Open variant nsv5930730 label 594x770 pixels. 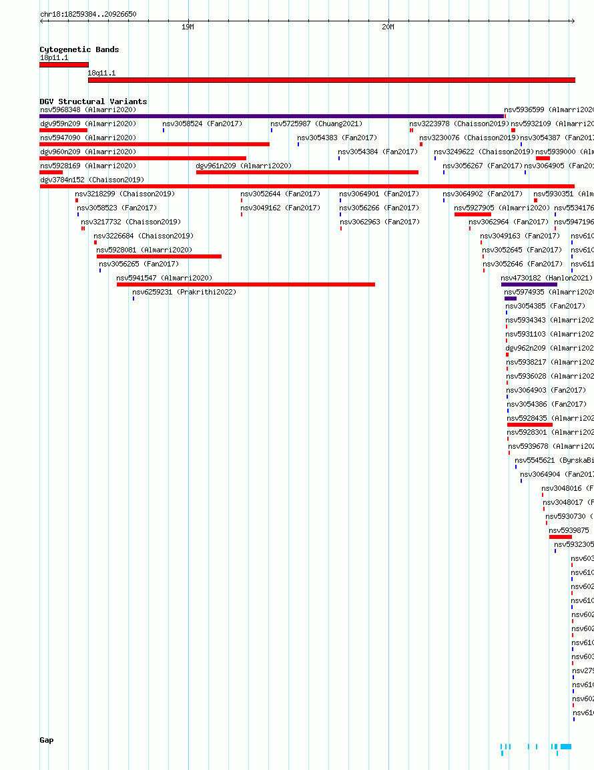pos(569,517)
